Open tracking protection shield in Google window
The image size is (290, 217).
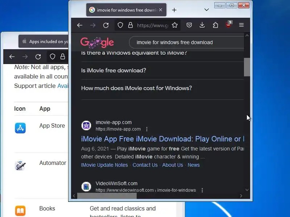(x=120, y=25)
